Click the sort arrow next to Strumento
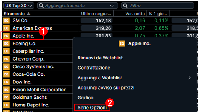The height and width of the screenshot is (112, 200). point(28,14)
